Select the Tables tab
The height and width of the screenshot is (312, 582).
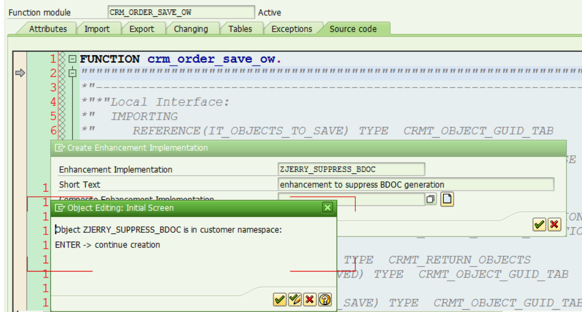[240, 29]
